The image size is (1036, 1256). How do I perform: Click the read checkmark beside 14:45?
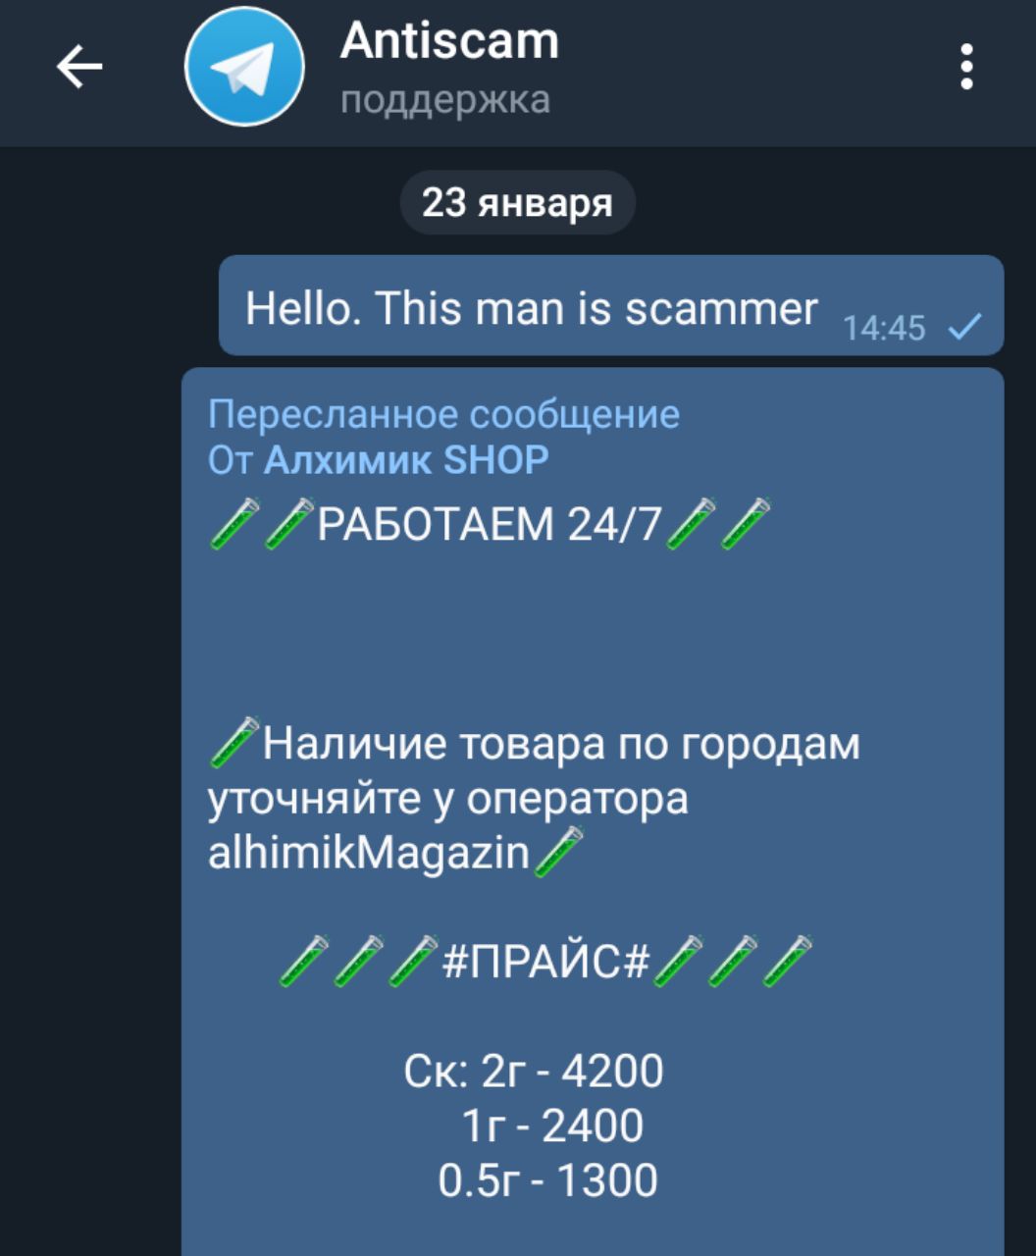[x=965, y=327]
